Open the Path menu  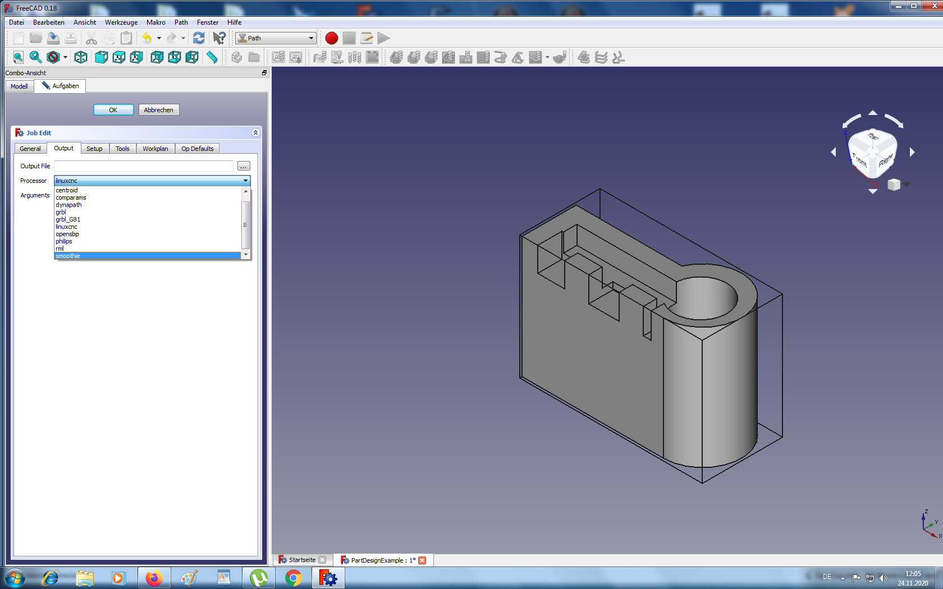tap(181, 22)
